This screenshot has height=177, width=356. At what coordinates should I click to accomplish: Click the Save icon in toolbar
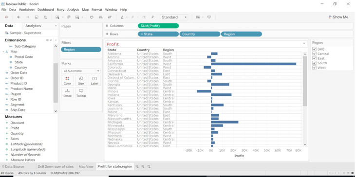point(37,17)
